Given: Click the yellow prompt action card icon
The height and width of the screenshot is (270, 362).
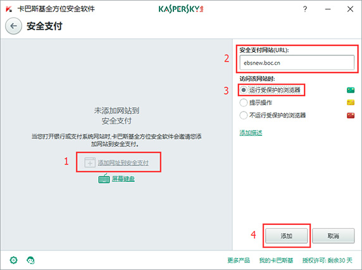Looking at the screenshot, I should point(351,103).
